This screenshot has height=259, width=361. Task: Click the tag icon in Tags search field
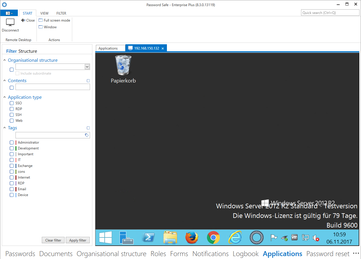[x=87, y=135]
